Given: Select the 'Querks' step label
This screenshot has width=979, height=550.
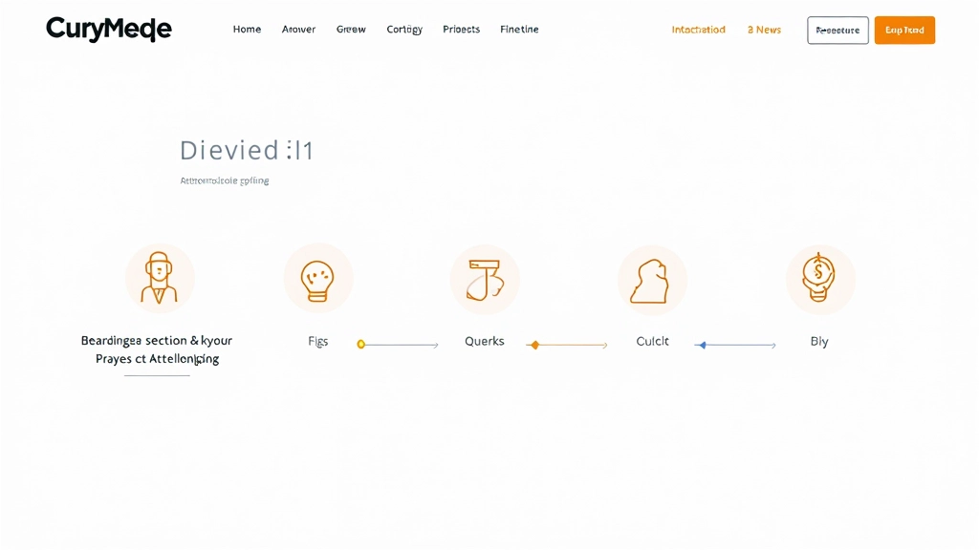Looking at the screenshot, I should tap(484, 341).
